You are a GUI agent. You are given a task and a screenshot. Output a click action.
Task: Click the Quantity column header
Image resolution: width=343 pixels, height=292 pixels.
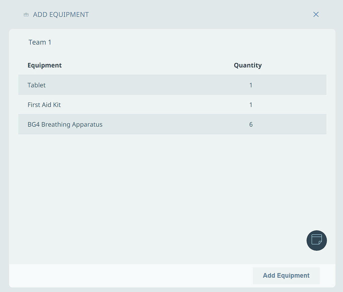[x=248, y=65]
